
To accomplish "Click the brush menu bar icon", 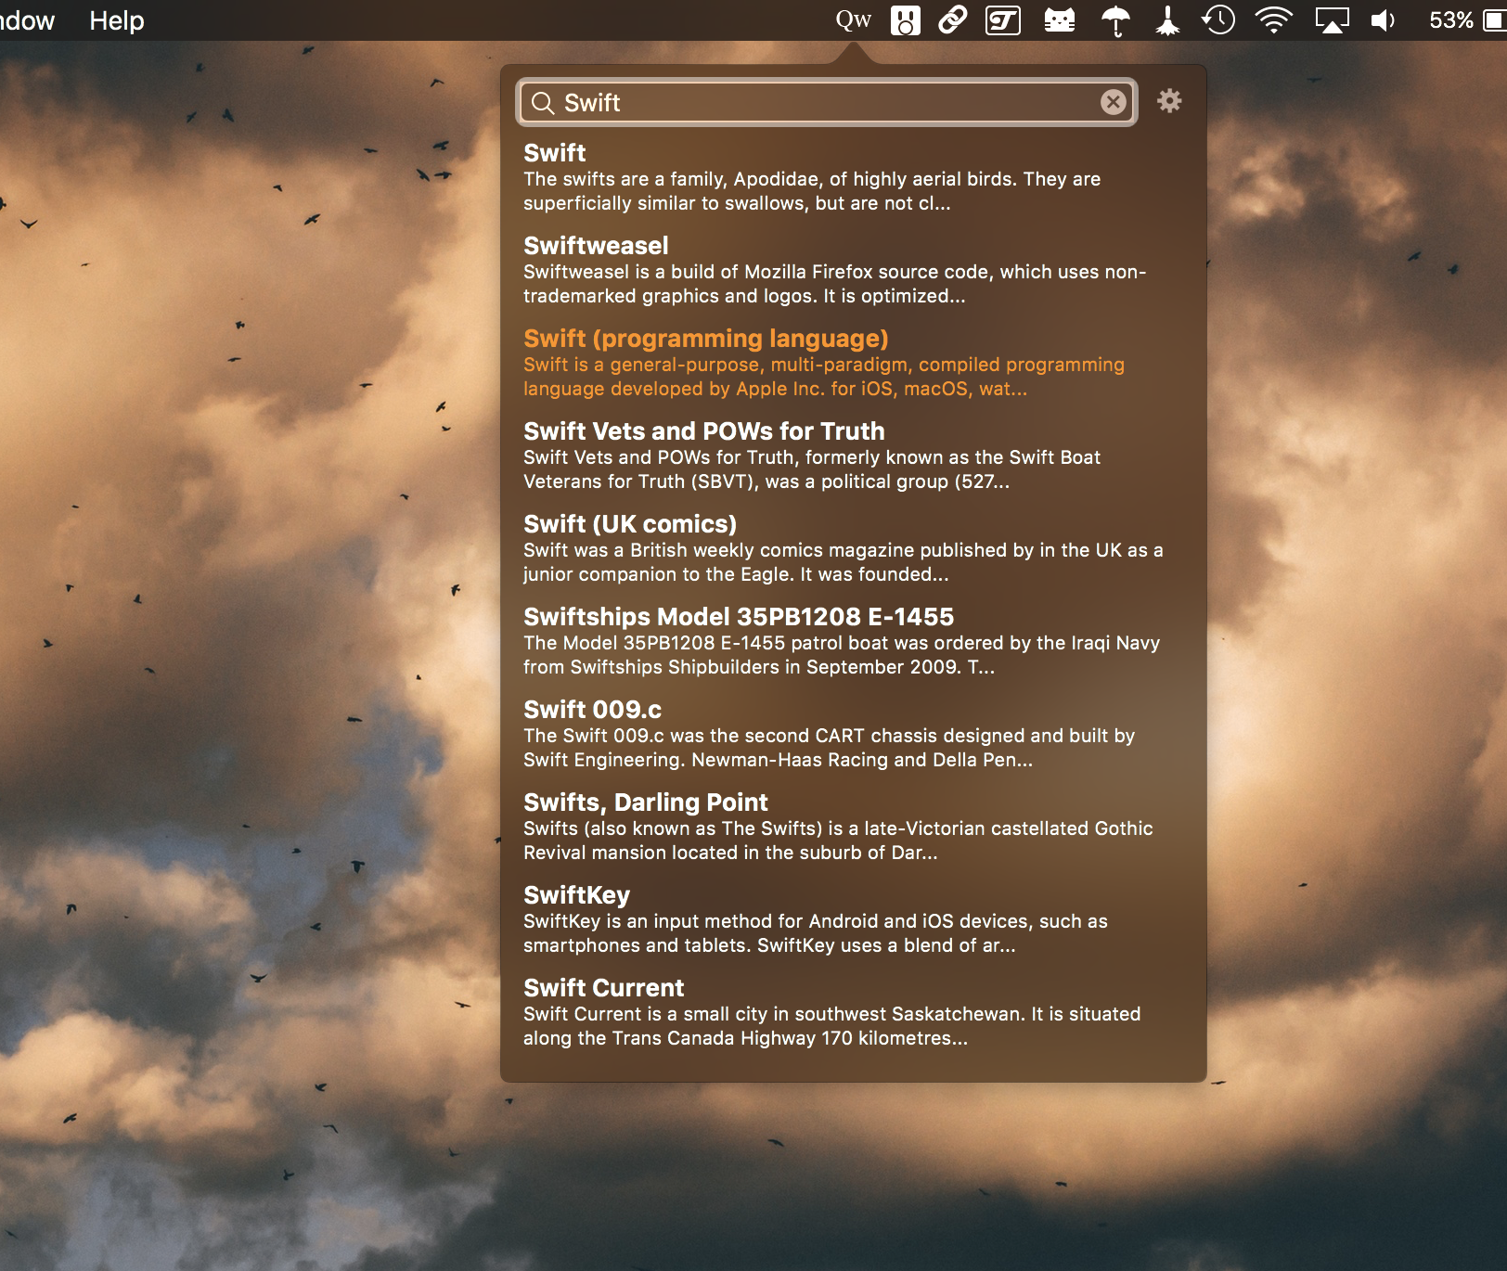I will pyautogui.click(x=1167, y=19).
